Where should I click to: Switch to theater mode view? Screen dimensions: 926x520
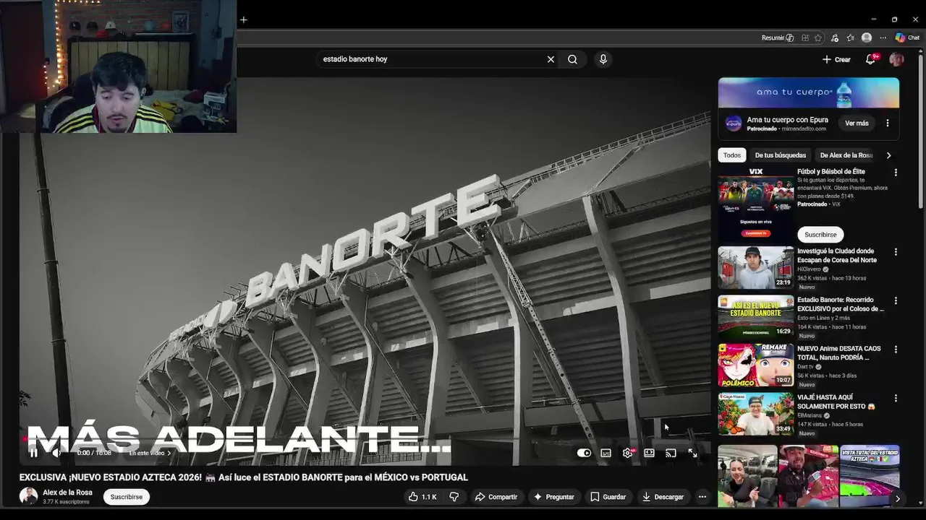click(x=649, y=453)
